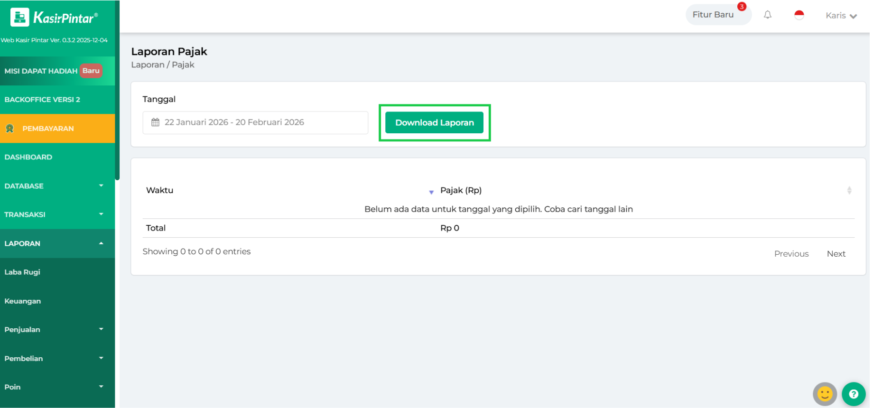
Task: Sort table by Pajak (Rp) column arrows
Action: (x=849, y=190)
